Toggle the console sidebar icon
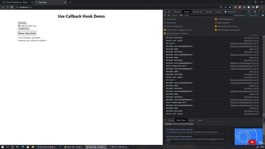Image resolution: width=265 pixels, height=149 pixels. (165, 15)
